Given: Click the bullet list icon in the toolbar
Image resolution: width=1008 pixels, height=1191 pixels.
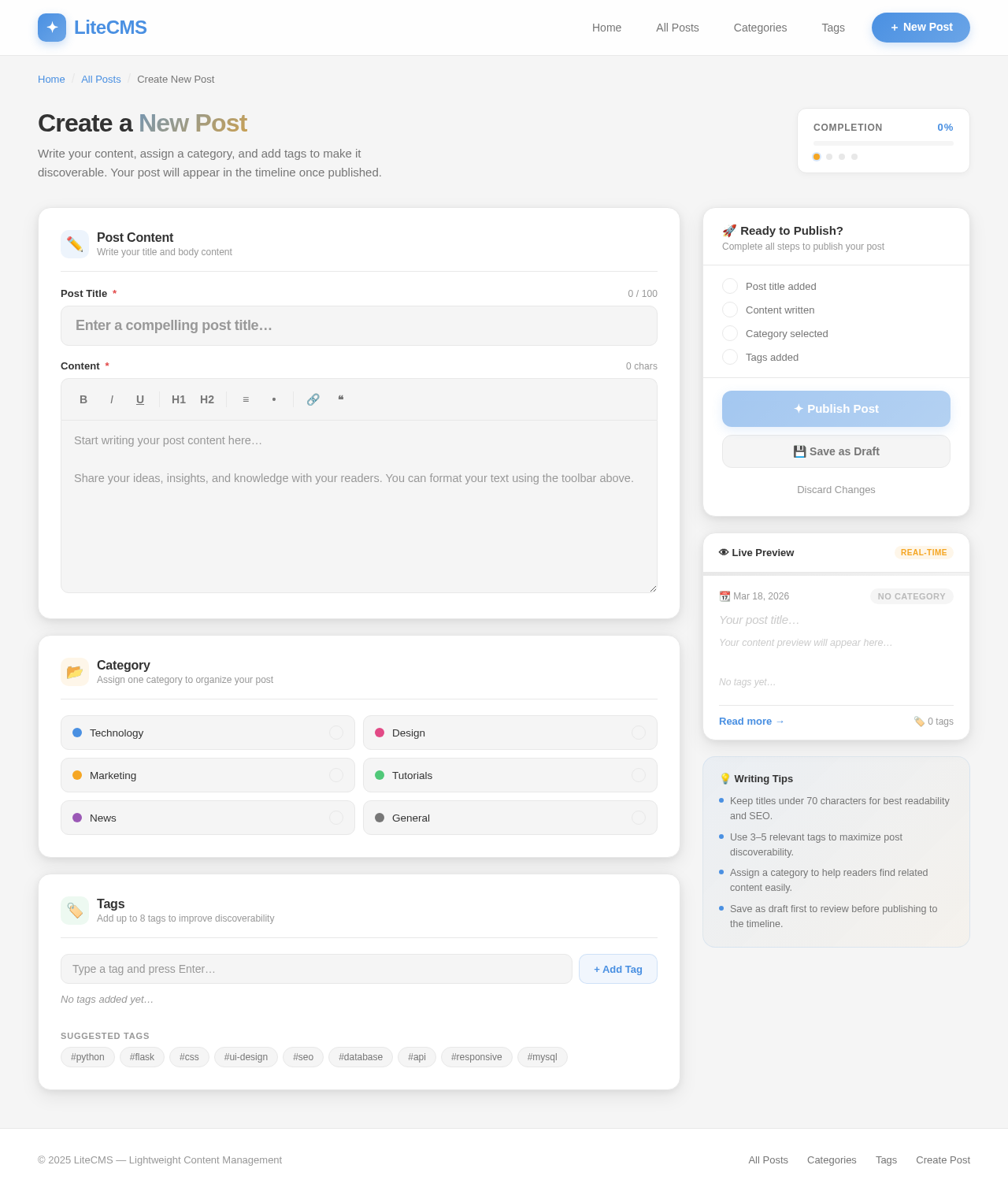Looking at the screenshot, I should click(273, 399).
